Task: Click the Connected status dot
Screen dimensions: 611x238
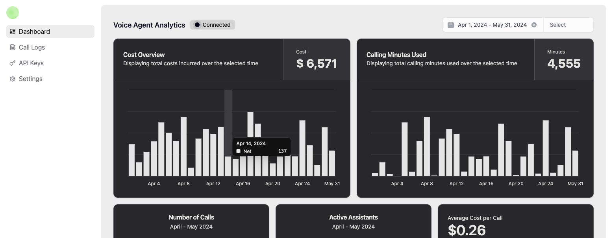Action: (197, 25)
